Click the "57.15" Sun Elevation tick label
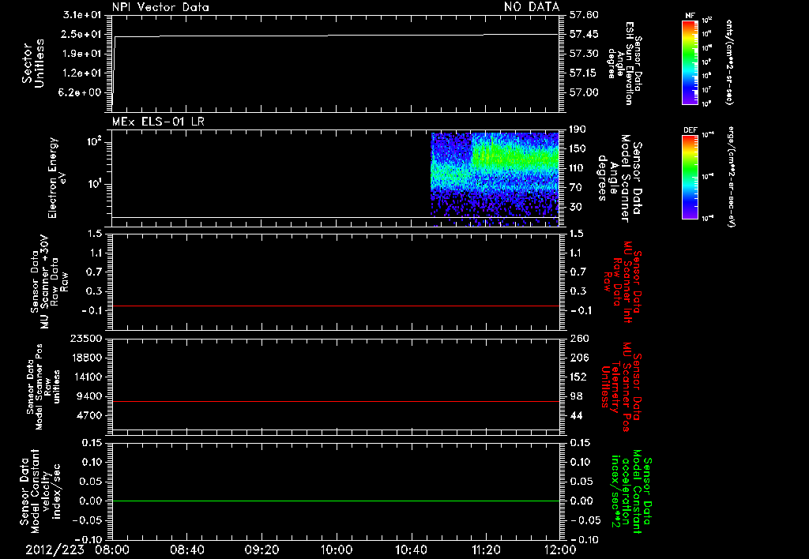The height and width of the screenshot is (559, 809). [584, 73]
